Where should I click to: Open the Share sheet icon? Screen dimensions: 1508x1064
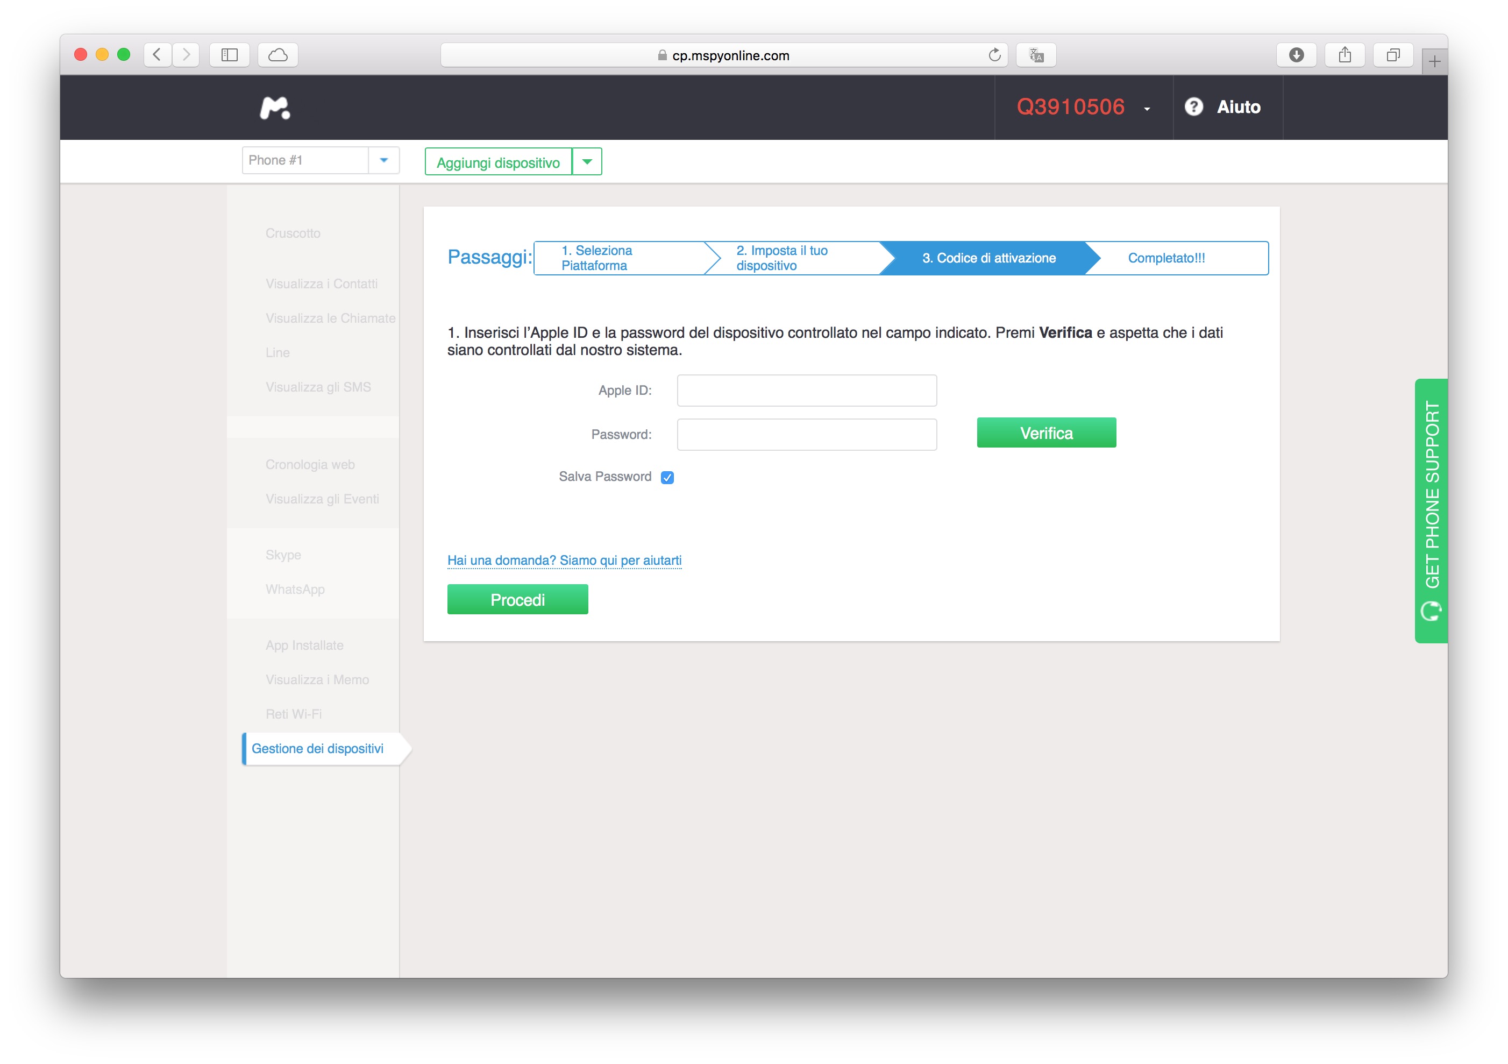click(1345, 55)
